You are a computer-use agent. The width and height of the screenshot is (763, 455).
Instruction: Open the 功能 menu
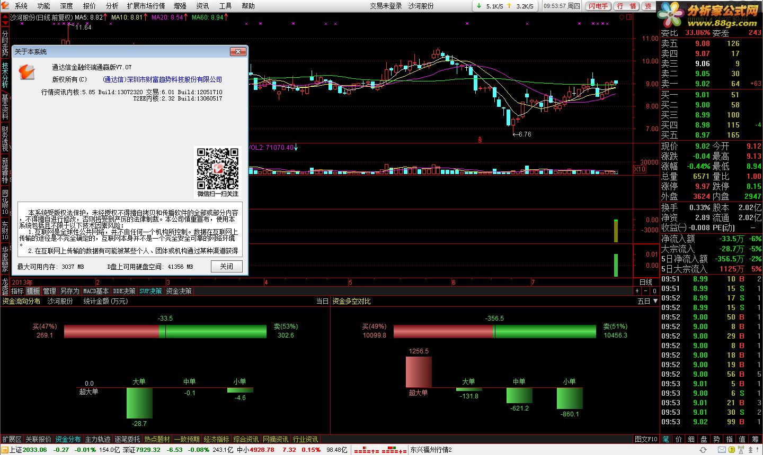coord(44,6)
